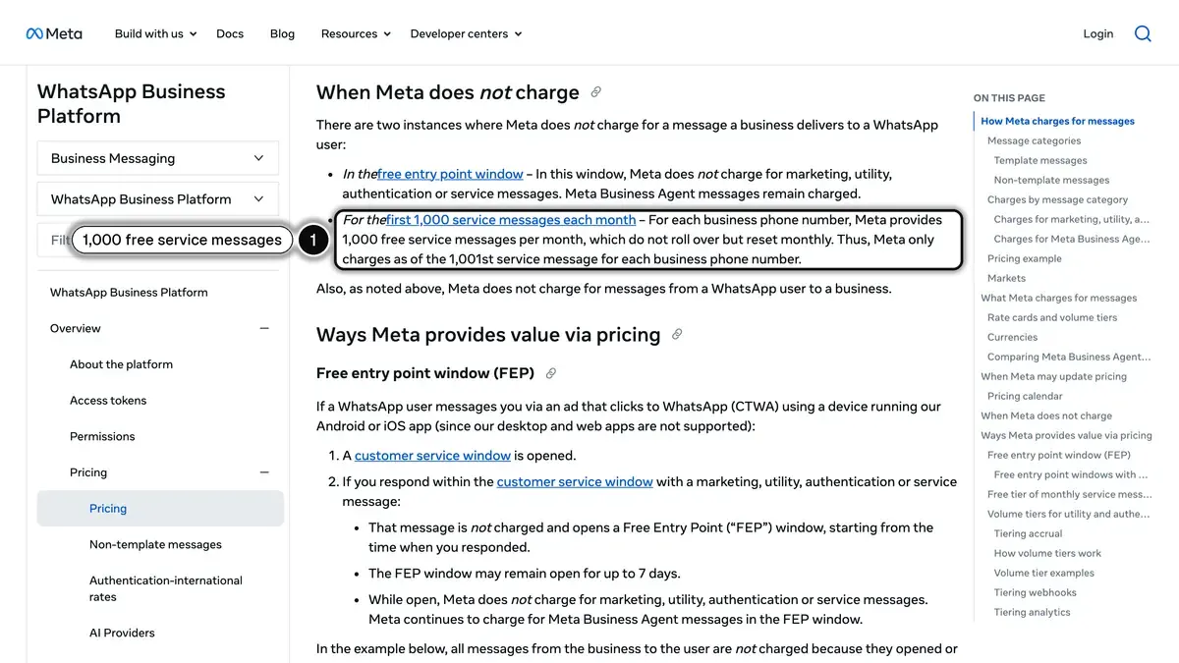Jump to Pricing example section
Viewport: 1179px width, 663px height.
pyautogui.click(x=1024, y=258)
